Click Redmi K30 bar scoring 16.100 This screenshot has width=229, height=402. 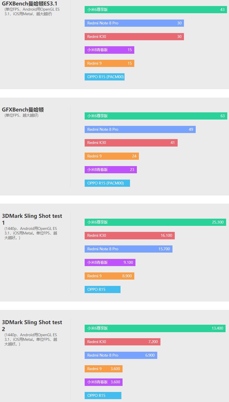130,236
